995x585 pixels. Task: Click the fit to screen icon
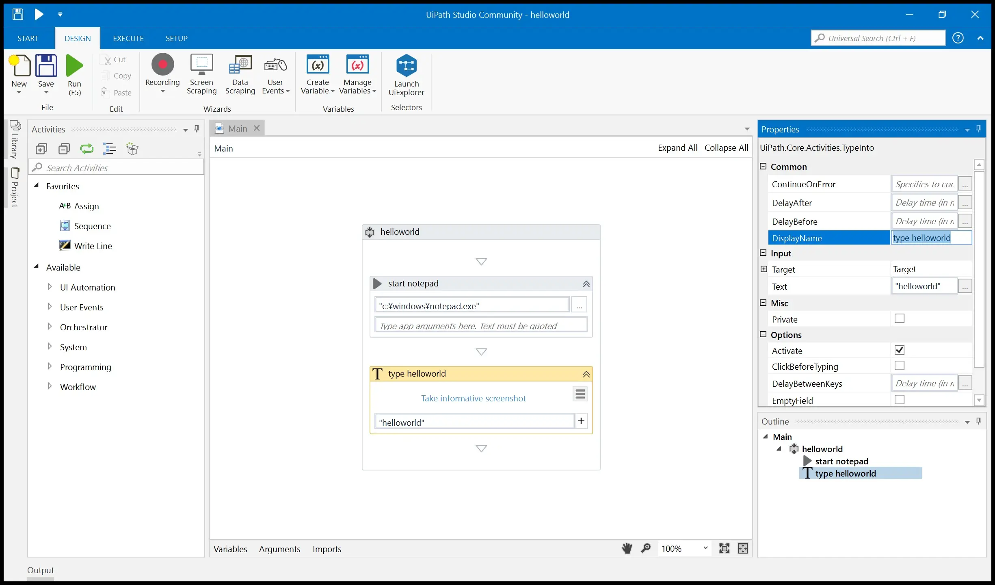coord(724,548)
